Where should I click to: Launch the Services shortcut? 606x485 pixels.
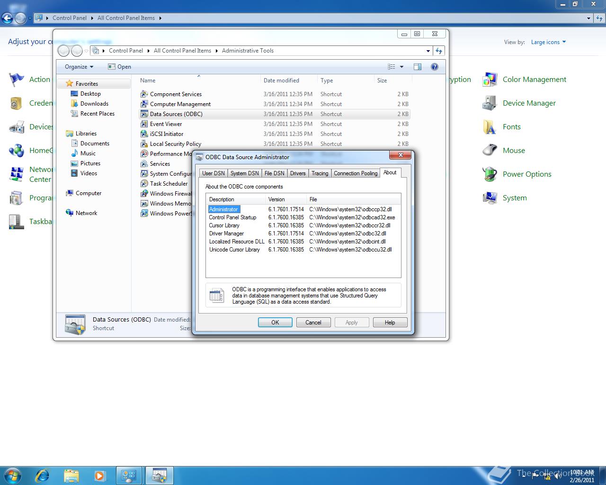tap(160, 163)
